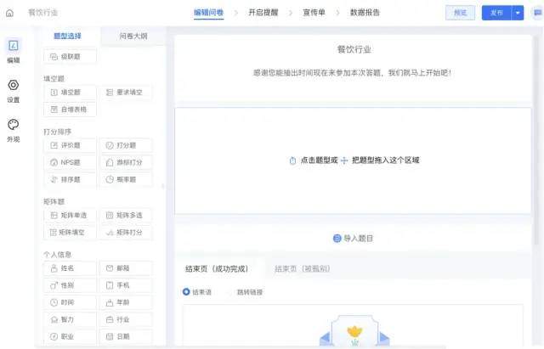This screenshot has height=349, width=544.
Task: Go to the 数据报告 step
Action: point(366,13)
